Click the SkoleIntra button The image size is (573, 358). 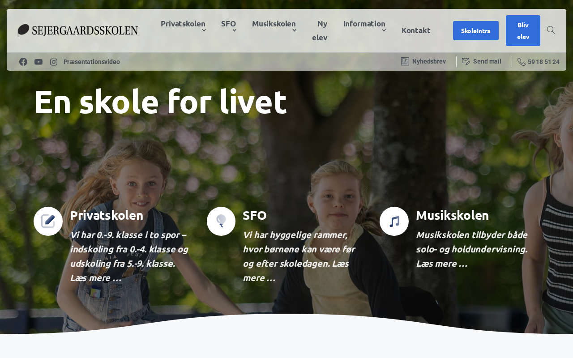click(476, 30)
